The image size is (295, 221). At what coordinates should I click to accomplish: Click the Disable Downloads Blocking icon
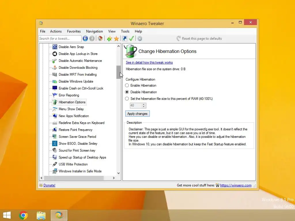click(x=55, y=67)
